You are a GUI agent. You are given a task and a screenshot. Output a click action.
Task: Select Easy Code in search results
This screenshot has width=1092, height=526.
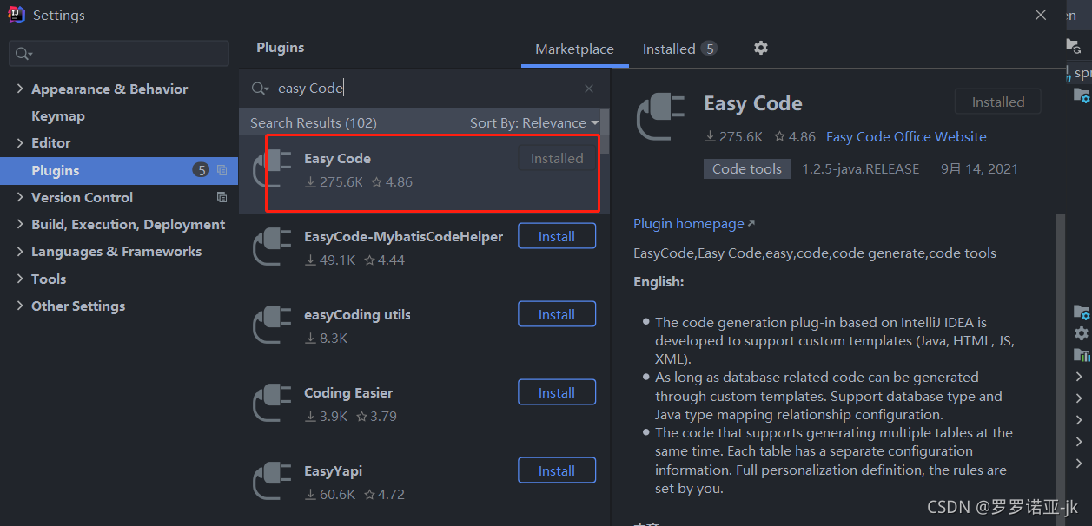(337, 158)
